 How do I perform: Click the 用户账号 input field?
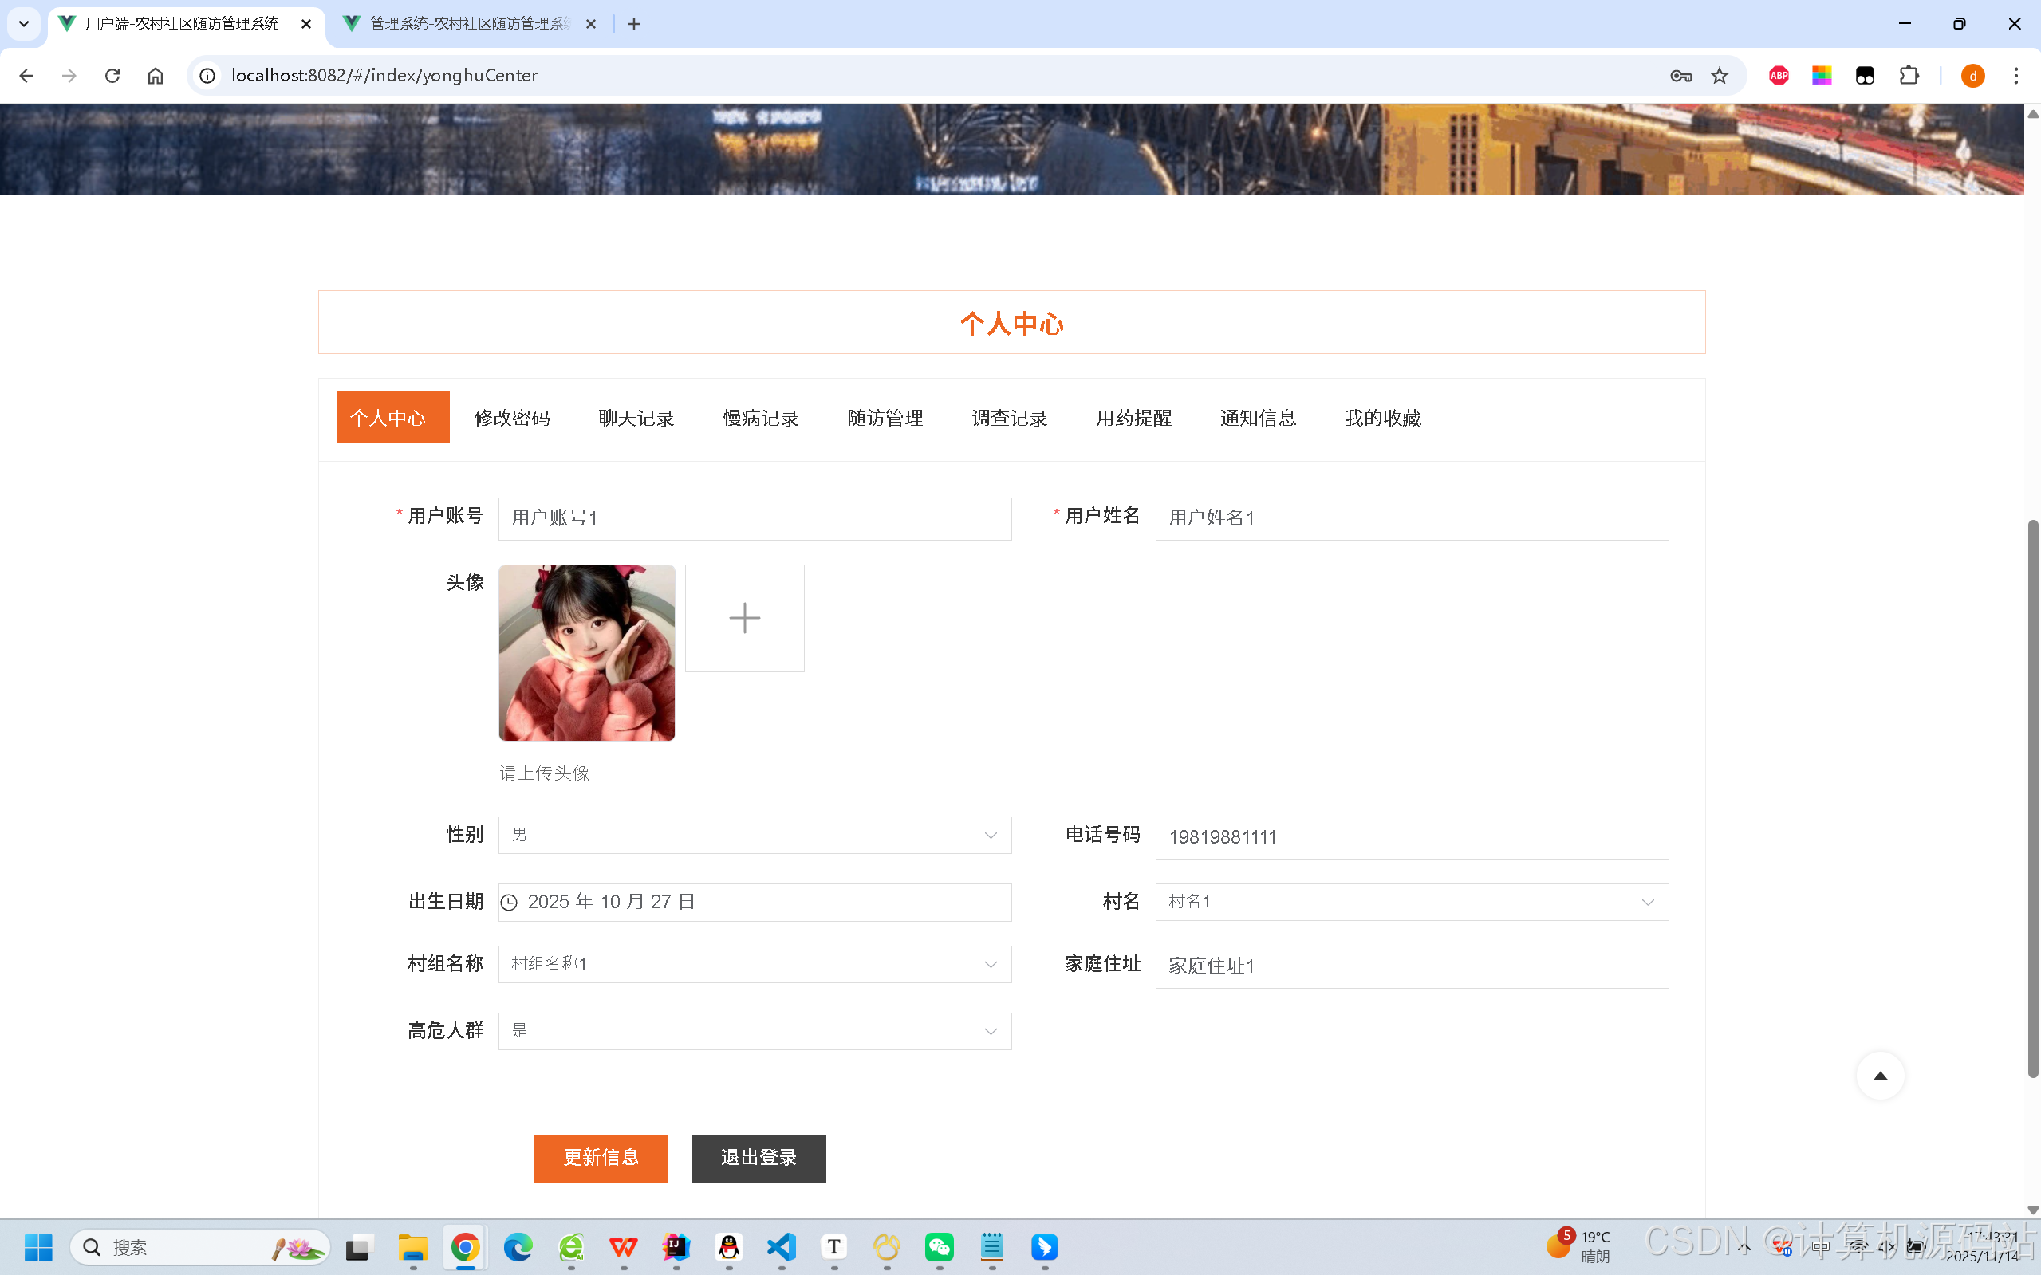pyautogui.click(x=755, y=517)
